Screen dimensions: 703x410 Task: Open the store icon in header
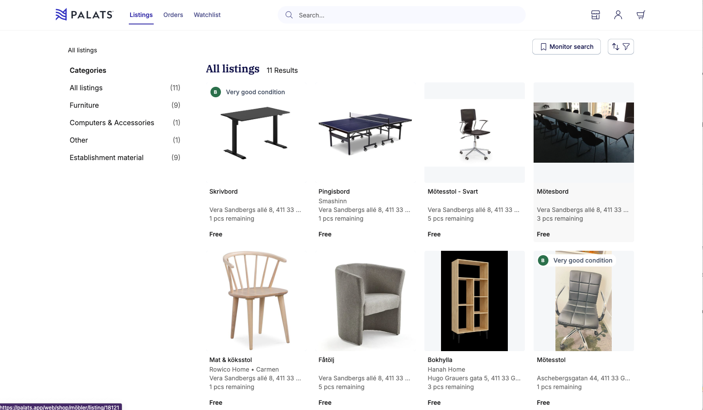pyautogui.click(x=596, y=15)
